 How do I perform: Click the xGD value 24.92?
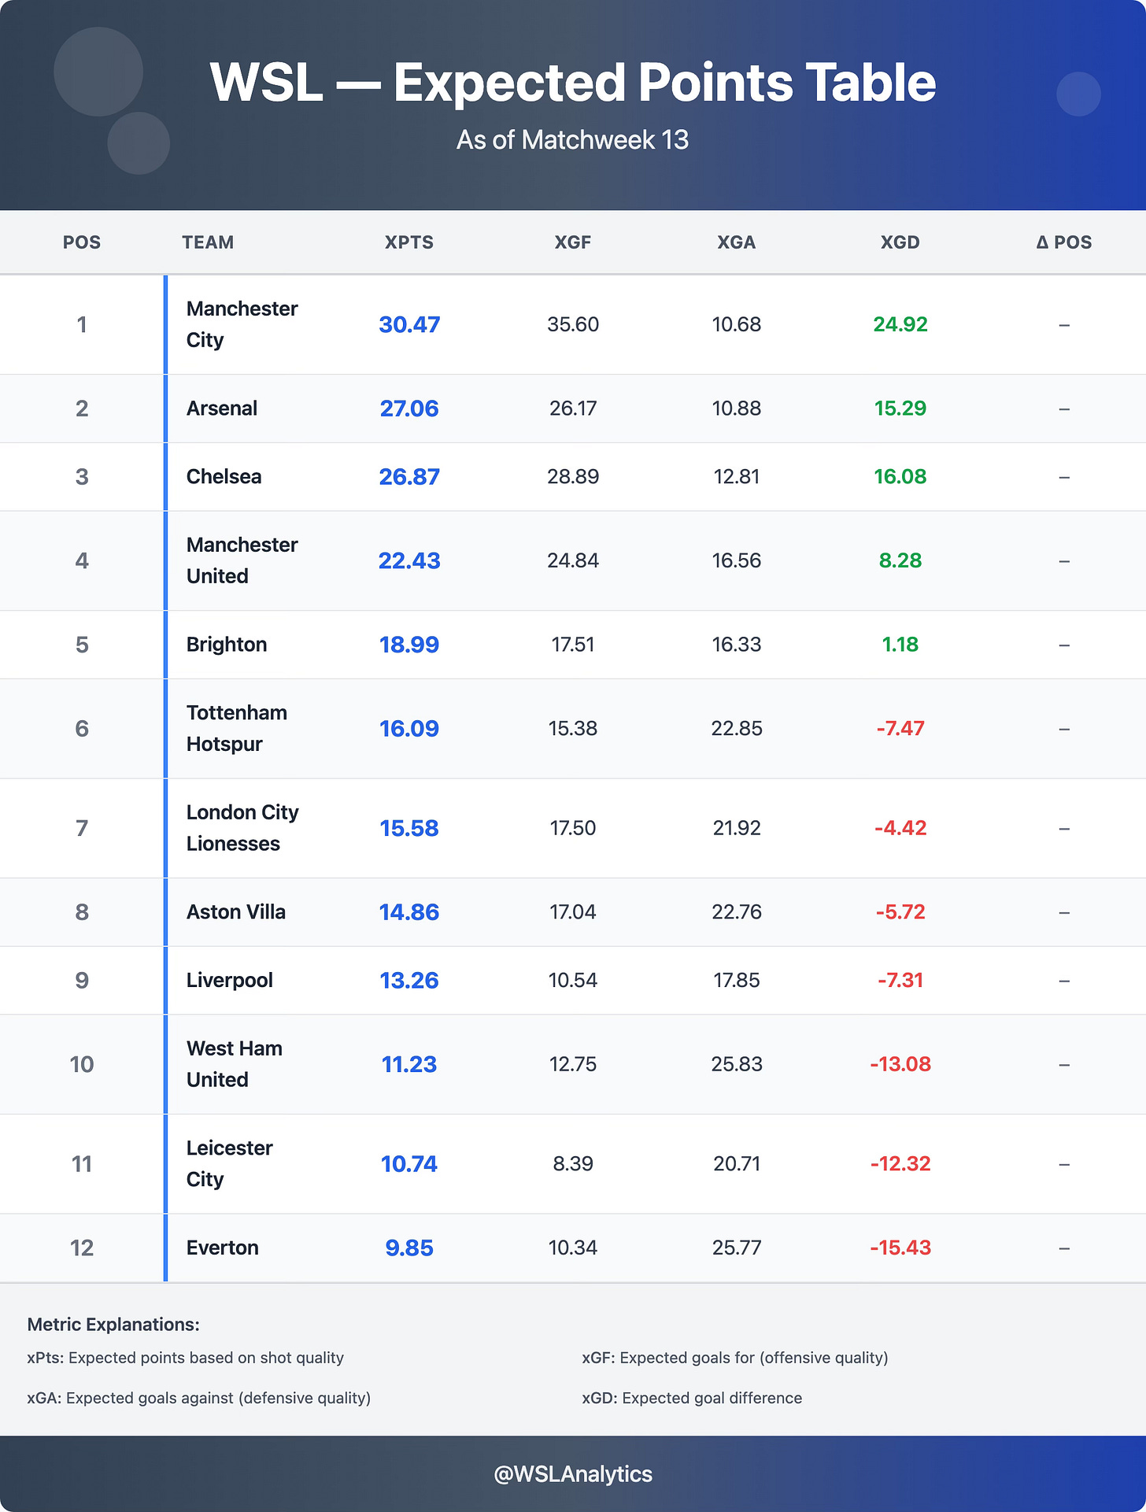click(900, 324)
